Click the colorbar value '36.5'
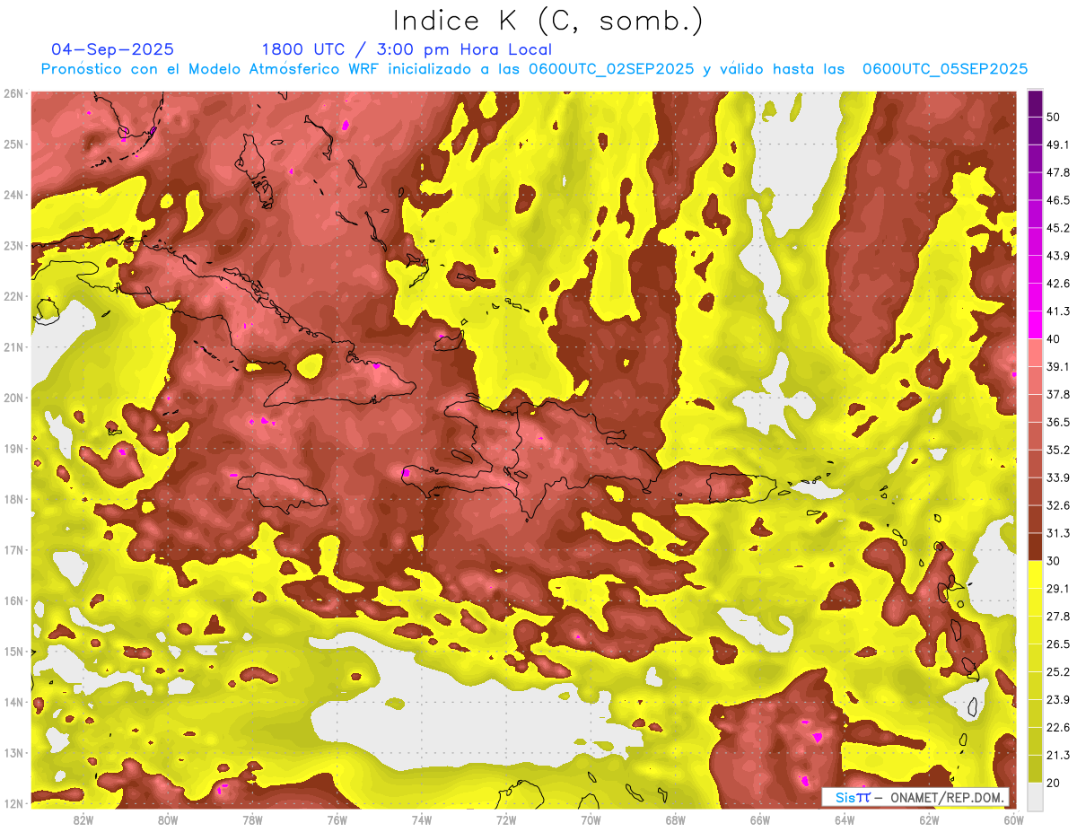The height and width of the screenshot is (832, 1077). [1058, 422]
